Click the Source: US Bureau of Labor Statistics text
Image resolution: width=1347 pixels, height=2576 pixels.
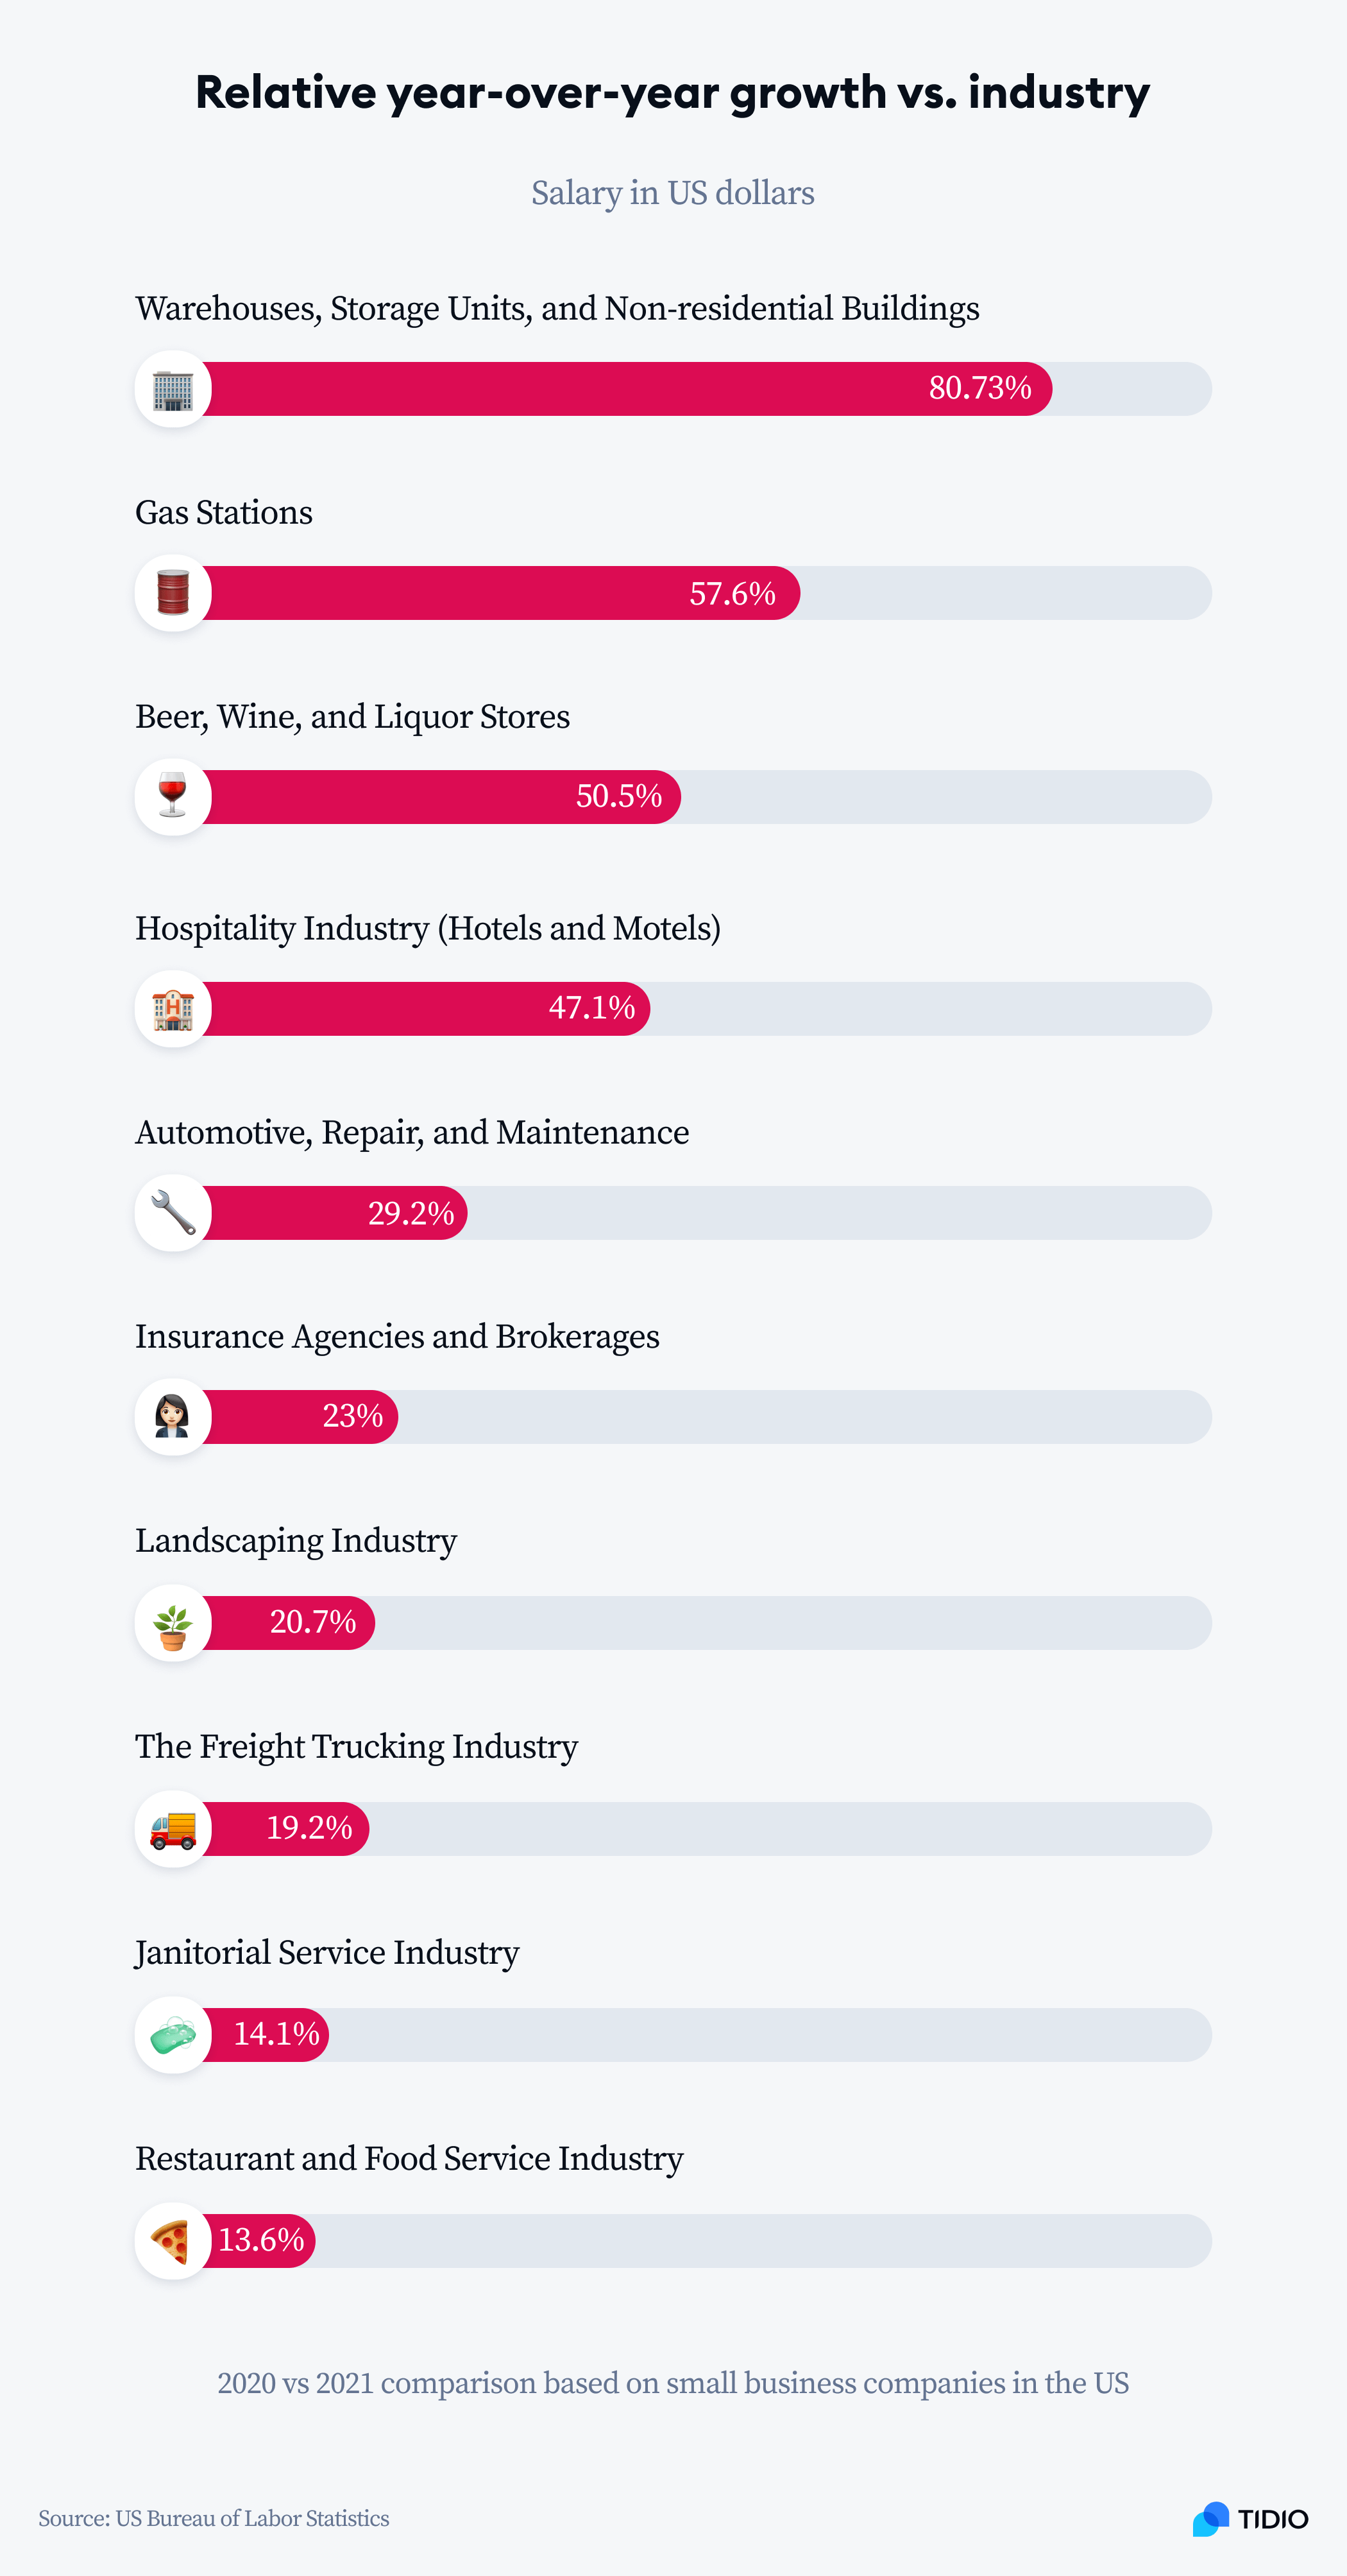click(214, 2519)
